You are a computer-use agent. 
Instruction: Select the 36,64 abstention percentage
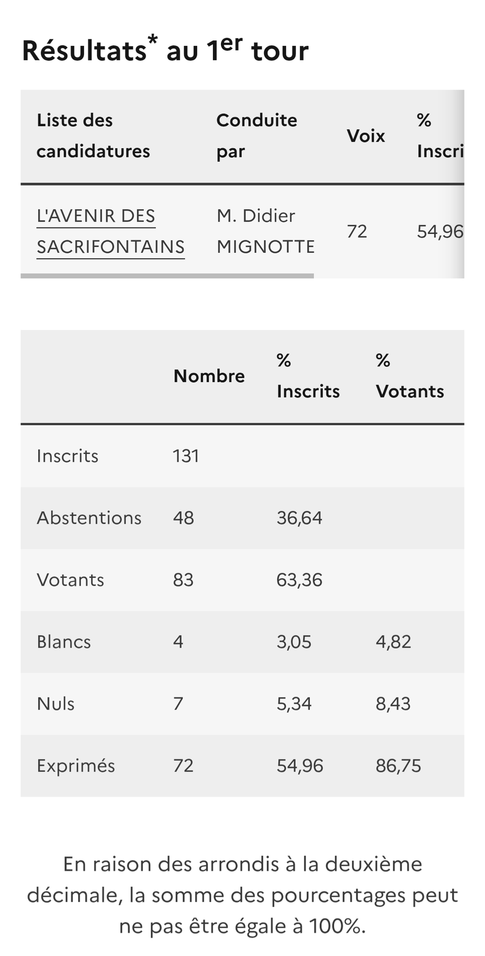(x=299, y=518)
